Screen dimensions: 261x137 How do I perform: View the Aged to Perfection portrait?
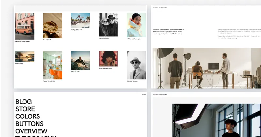[x=108, y=25]
